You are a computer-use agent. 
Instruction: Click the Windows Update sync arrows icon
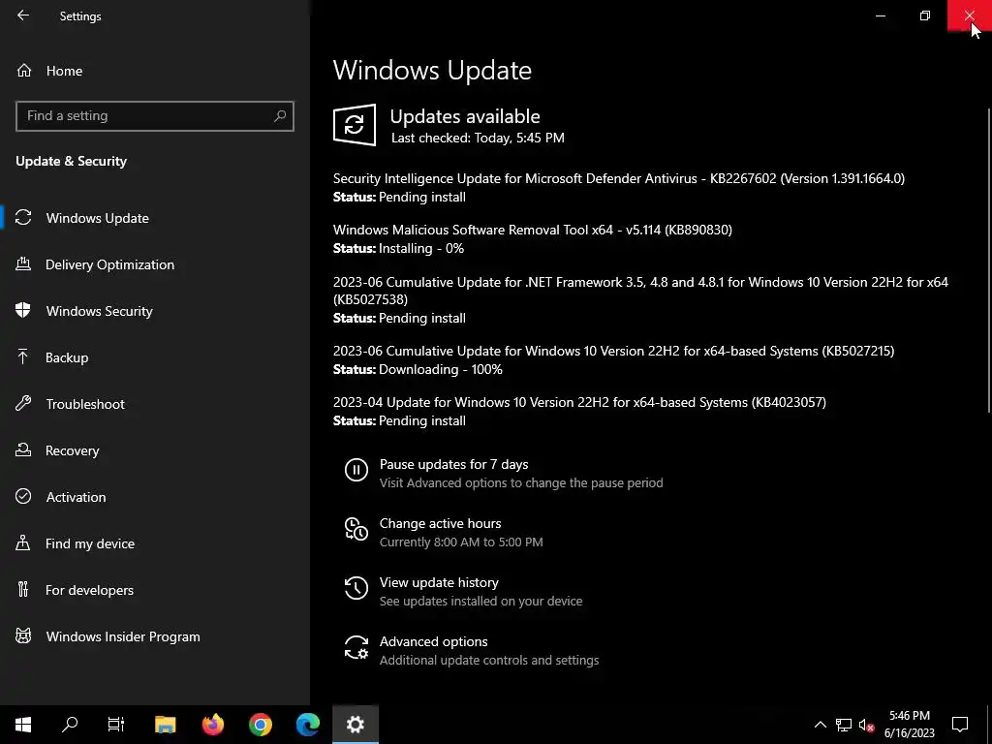23,217
